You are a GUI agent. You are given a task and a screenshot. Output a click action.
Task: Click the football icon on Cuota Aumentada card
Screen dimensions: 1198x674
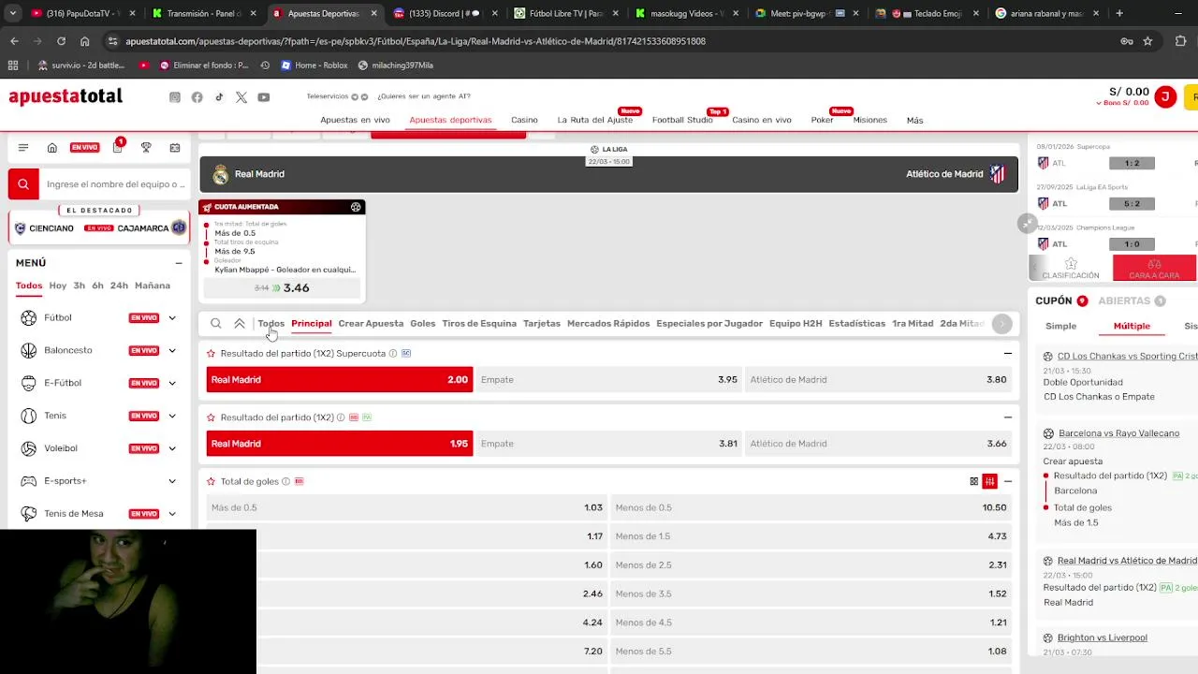pyautogui.click(x=356, y=207)
